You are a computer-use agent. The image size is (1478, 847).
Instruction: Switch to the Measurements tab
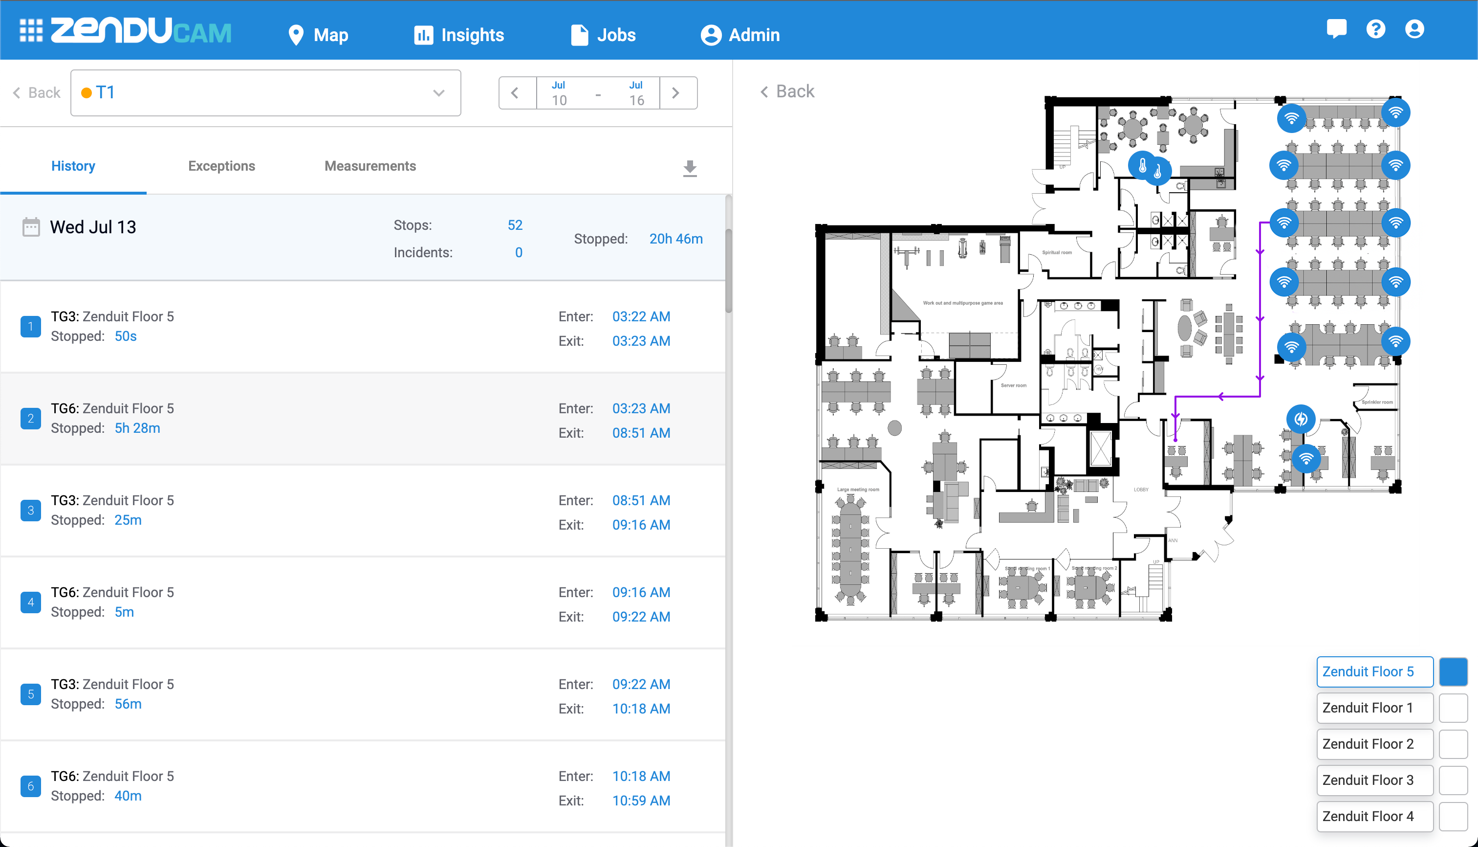[x=370, y=166]
